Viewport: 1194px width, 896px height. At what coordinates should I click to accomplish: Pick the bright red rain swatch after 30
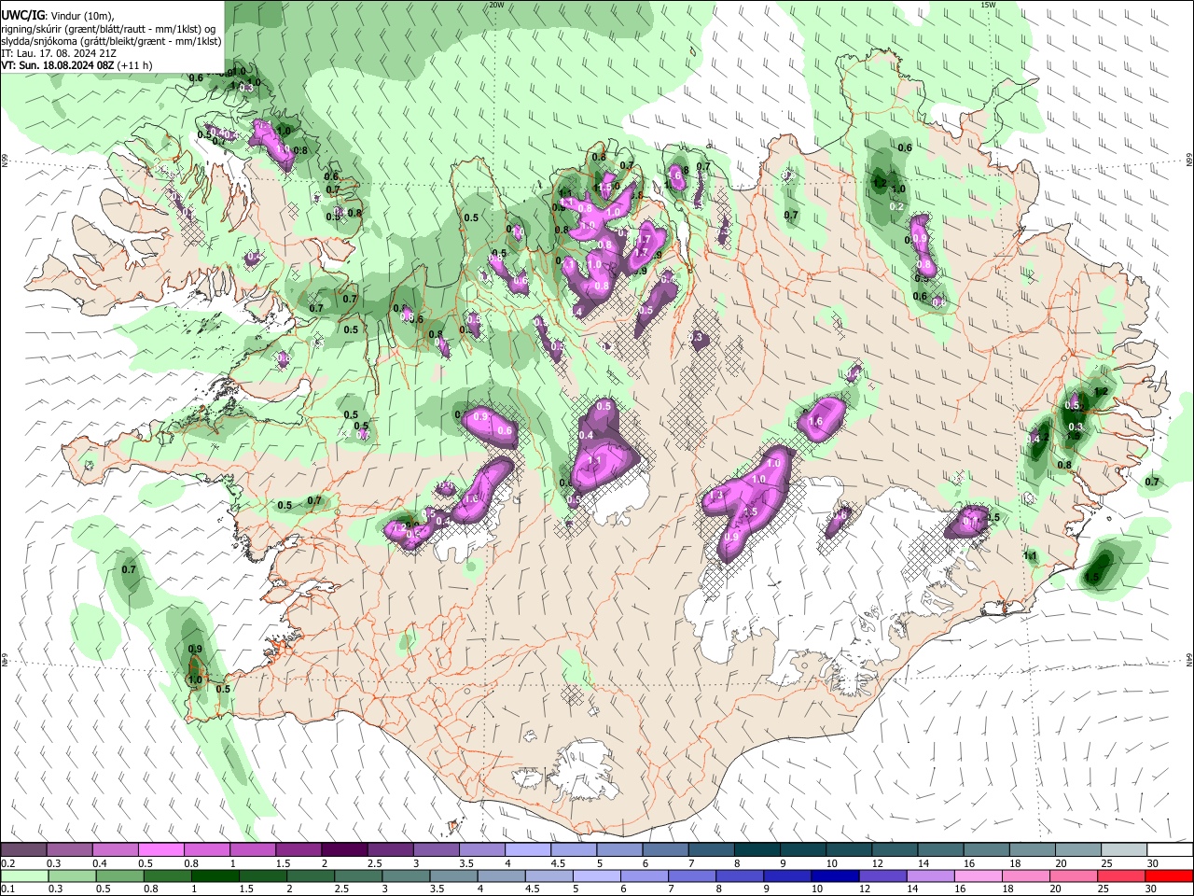coord(1170,875)
